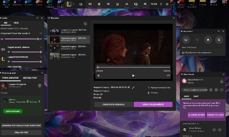Favorite Xbox Game Bar audio with star
This screenshot has width=229, height=137.
coord(41,67)
